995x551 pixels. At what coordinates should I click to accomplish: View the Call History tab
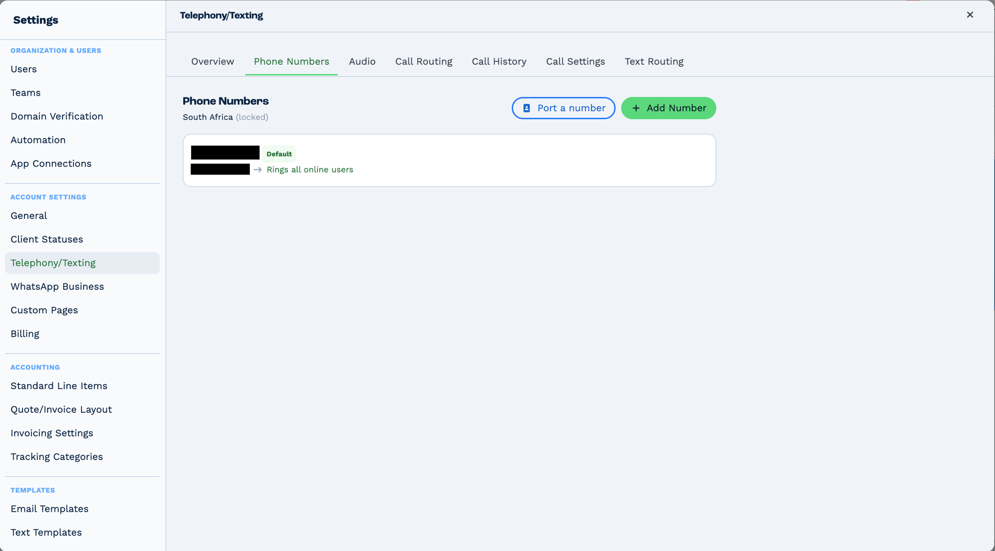[499, 62]
